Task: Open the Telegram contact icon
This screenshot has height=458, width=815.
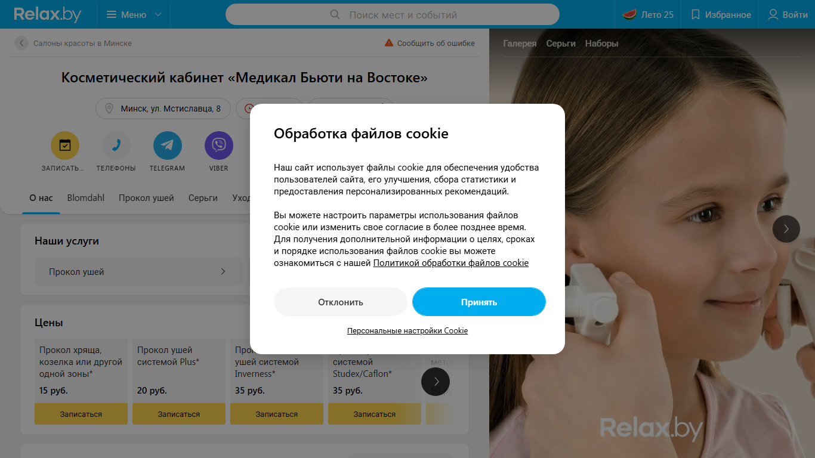Action: 168,146
